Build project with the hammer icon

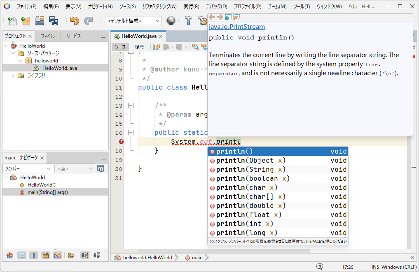tap(188, 21)
